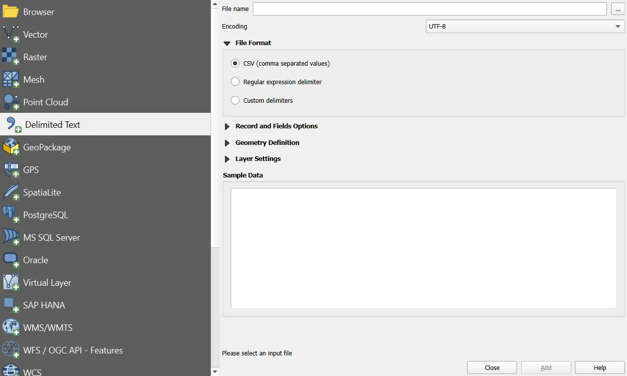Click inside the Sample Data preview area

click(423, 248)
